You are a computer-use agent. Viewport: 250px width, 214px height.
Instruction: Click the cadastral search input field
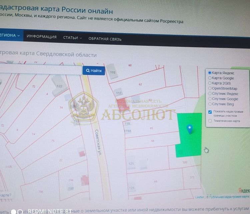[41, 69]
